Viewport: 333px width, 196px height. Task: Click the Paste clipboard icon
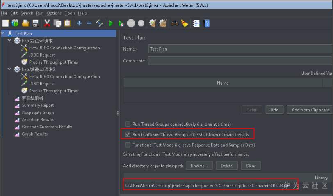[67, 23]
